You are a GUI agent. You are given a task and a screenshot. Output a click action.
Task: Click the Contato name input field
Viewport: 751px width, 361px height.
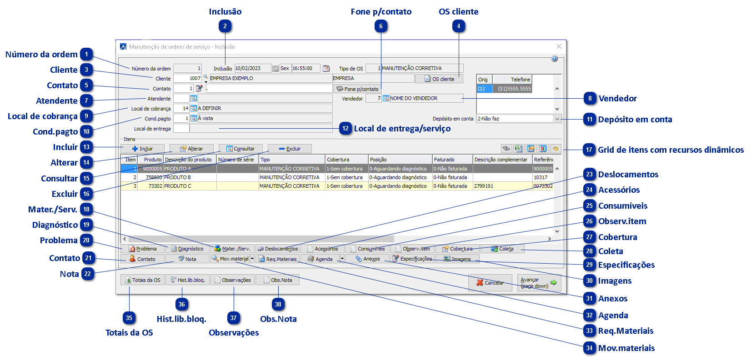(269, 88)
